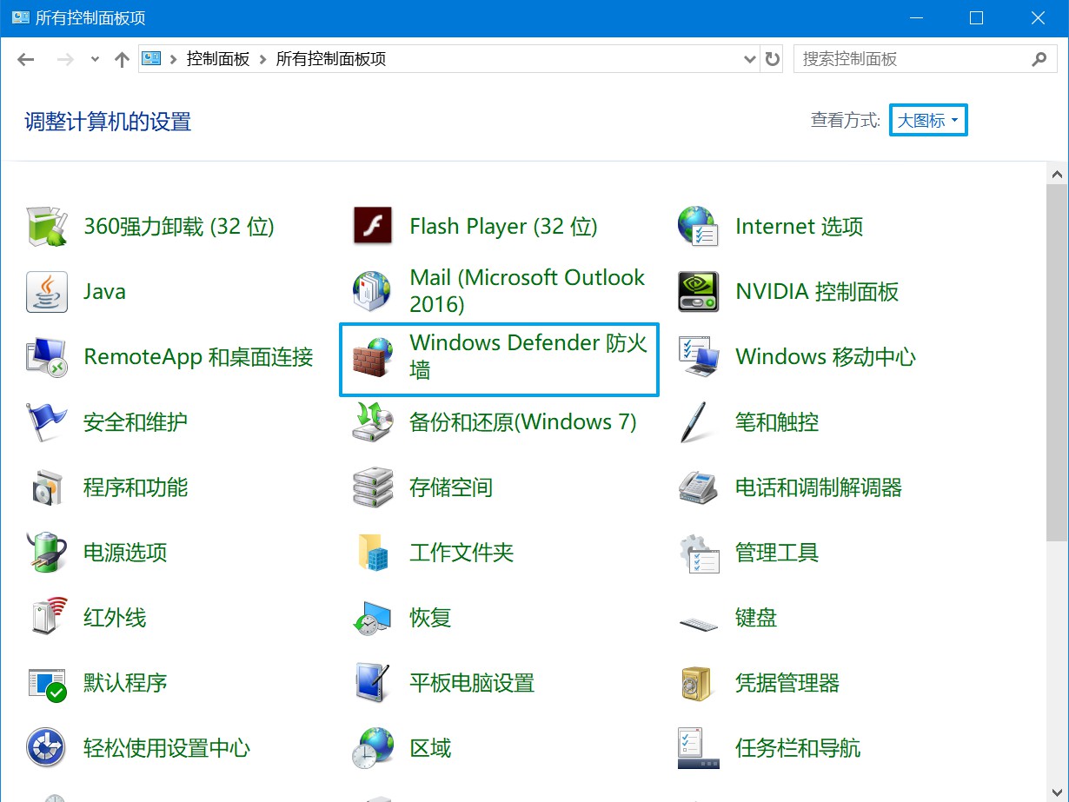Open the RemoteApp 和桌面连接 icon
The width and height of the screenshot is (1069, 802).
click(x=47, y=357)
